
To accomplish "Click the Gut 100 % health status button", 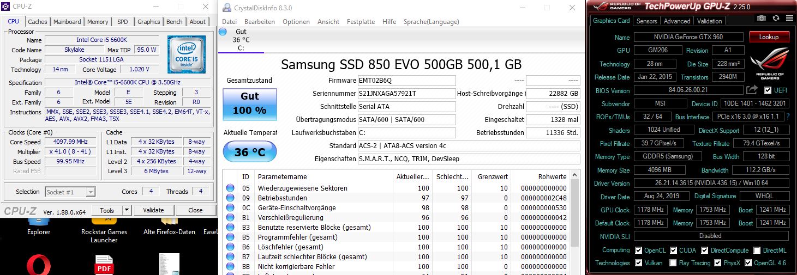I will 250,103.
